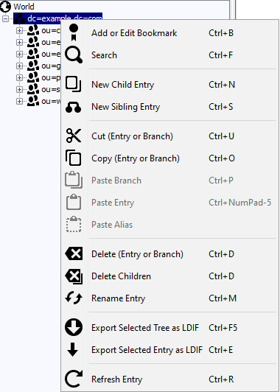Click the Rename Entry arrows icon
Viewport: 280px width, 392px height.
coord(74,298)
